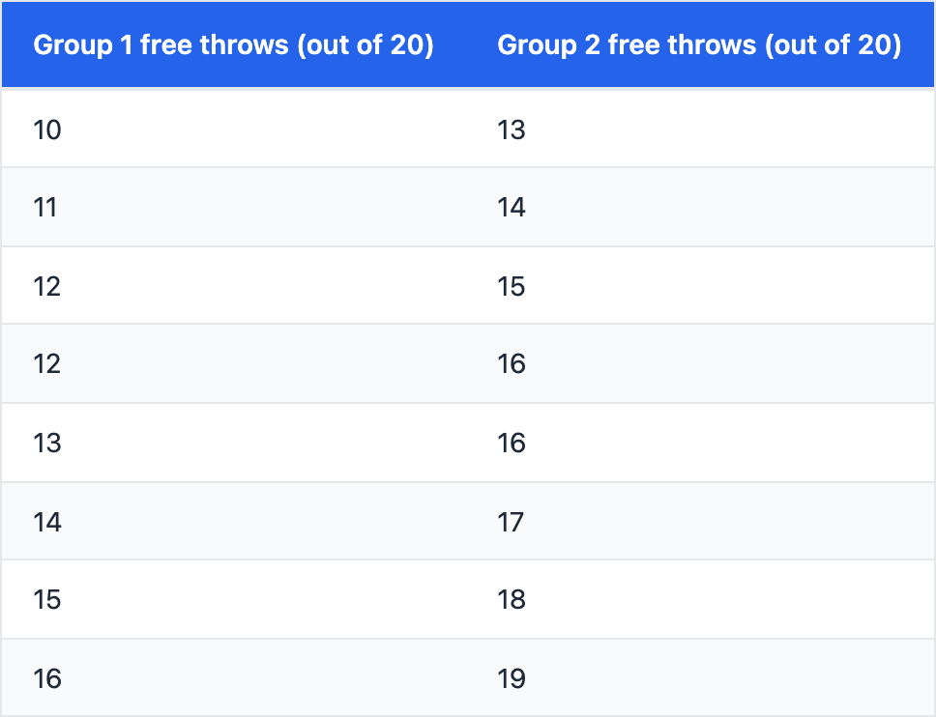
Task: Click the first 16 in Group 2 column
Action: click(x=512, y=364)
